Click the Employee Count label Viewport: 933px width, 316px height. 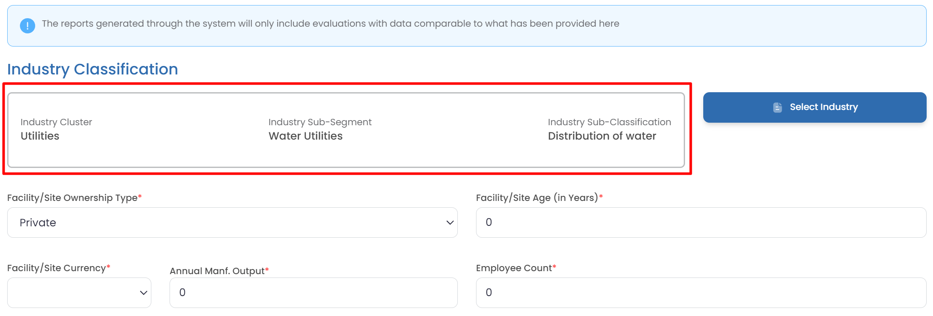click(514, 268)
